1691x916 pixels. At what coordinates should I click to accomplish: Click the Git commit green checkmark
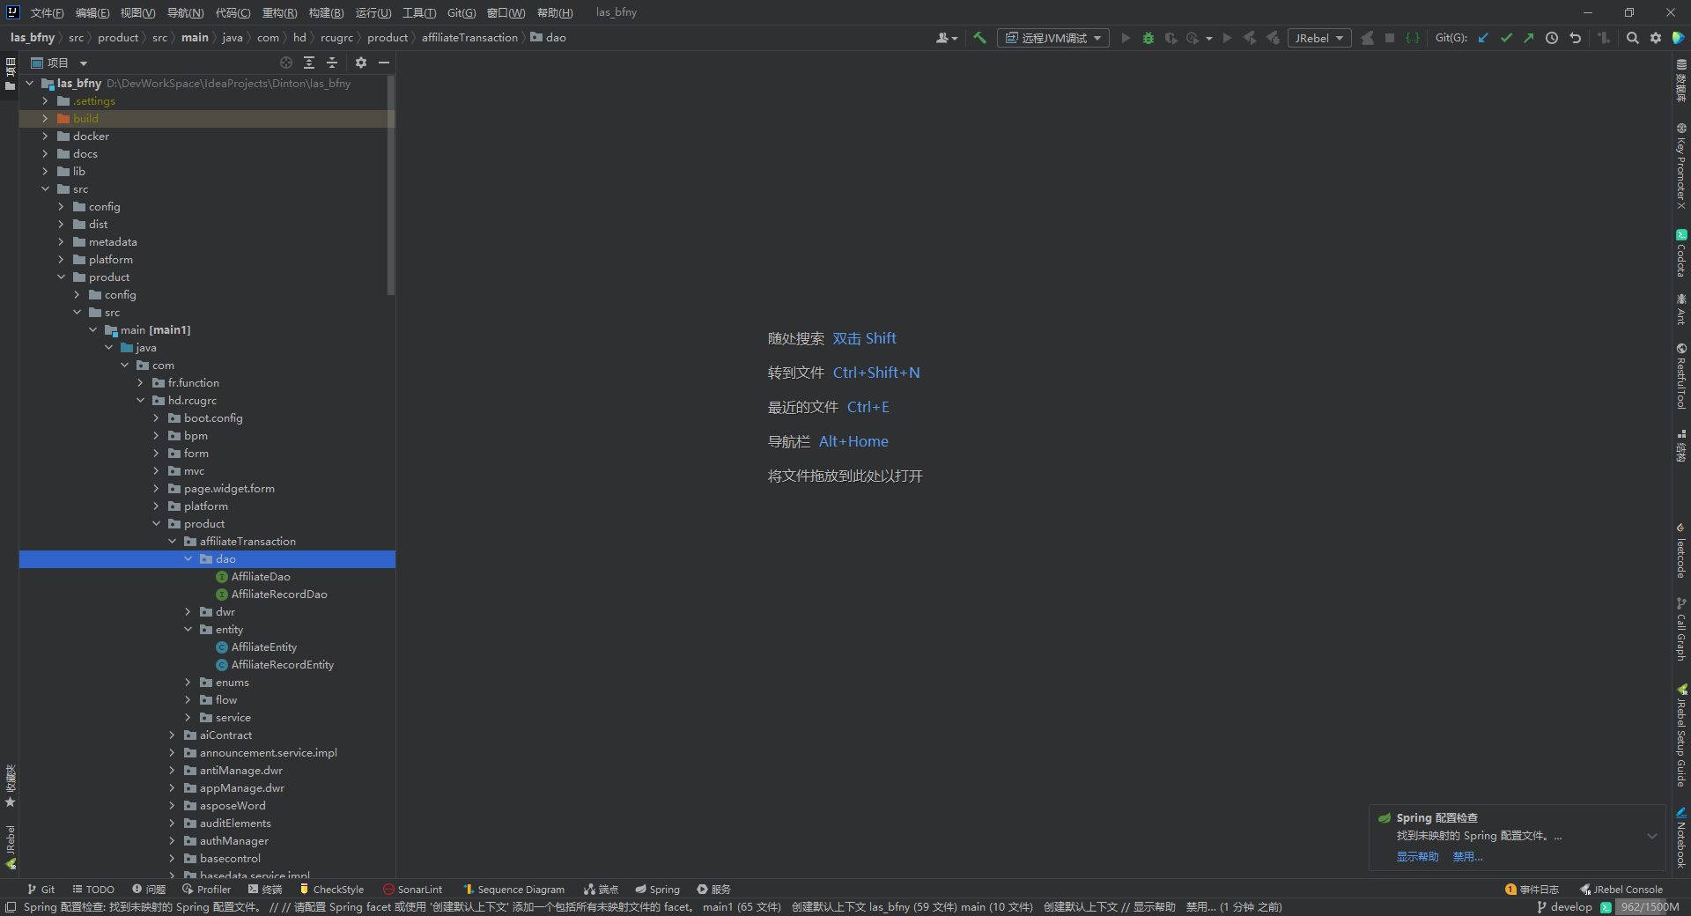[1506, 38]
